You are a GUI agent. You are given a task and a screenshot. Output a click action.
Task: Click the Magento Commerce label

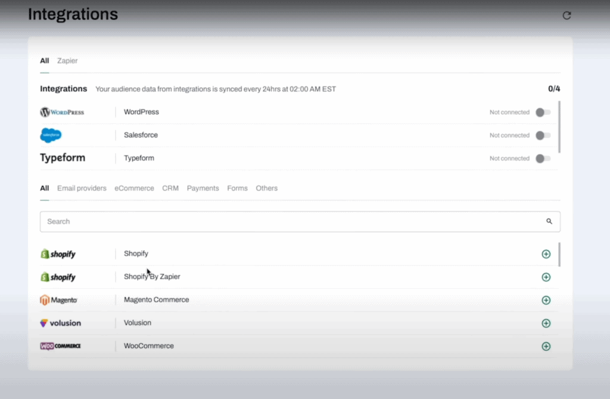pyautogui.click(x=157, y=300)
